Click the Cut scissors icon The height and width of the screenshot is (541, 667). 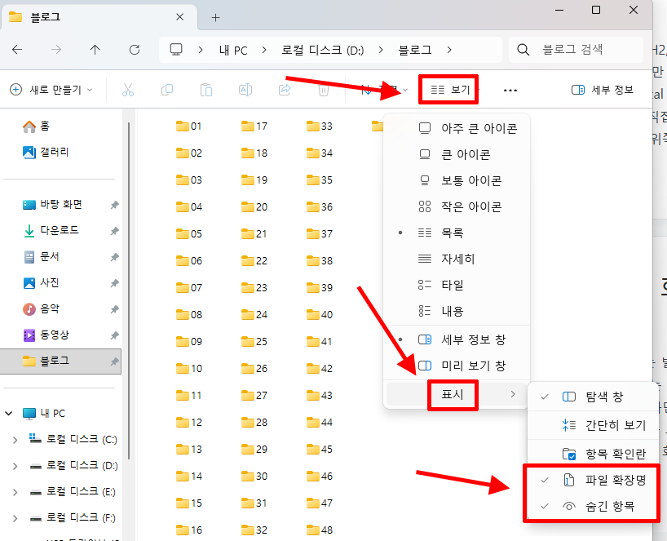coord(128,90)
